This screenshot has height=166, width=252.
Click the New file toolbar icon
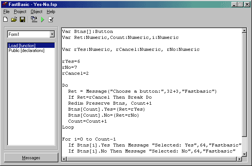coord(6,19)
